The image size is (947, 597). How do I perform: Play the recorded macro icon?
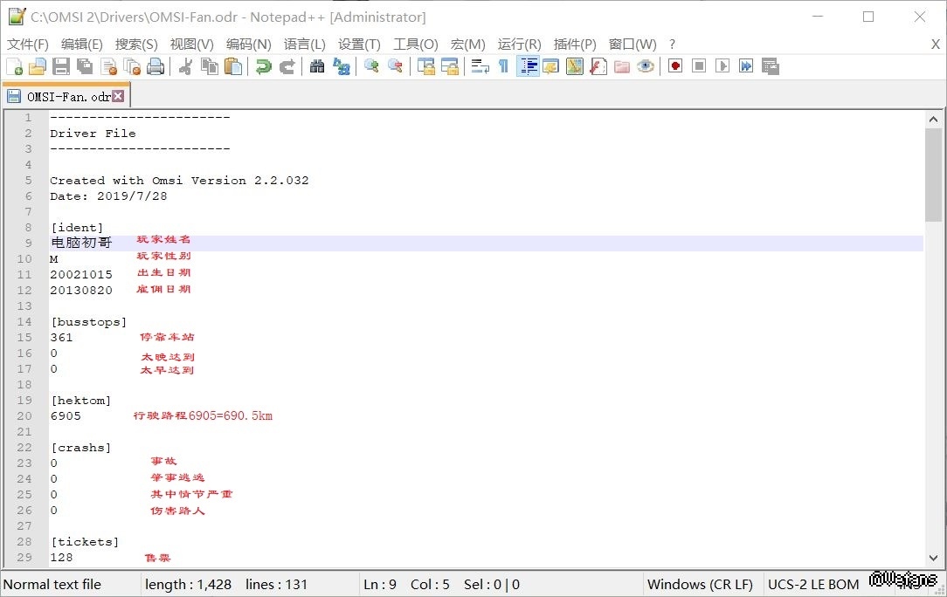coord(722,66)
